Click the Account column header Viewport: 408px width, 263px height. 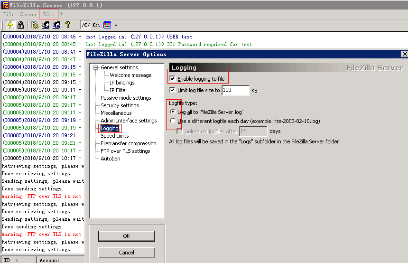(x=61, y=260)
